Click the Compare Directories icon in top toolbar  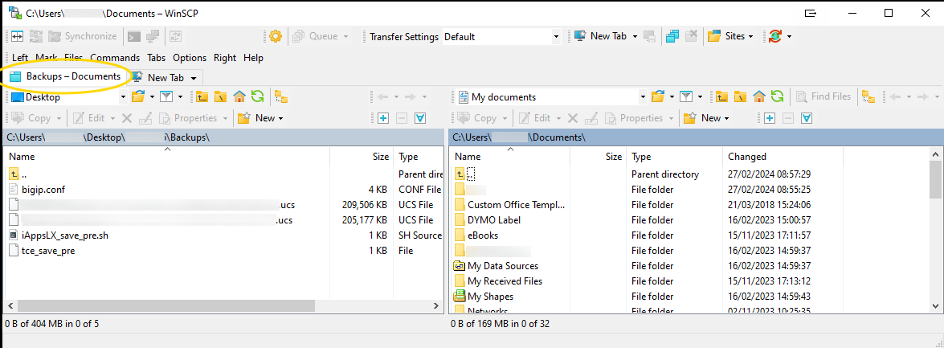[16, 36]
